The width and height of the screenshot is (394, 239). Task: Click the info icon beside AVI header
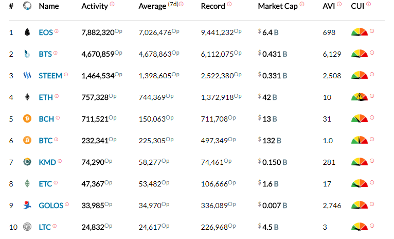click(339, 5)
